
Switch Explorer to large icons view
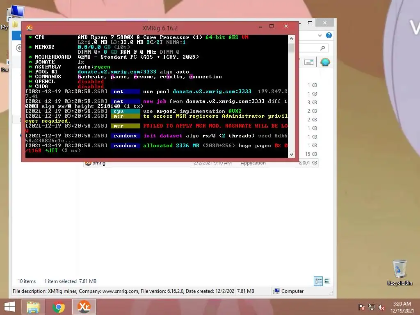click(327, 281)
